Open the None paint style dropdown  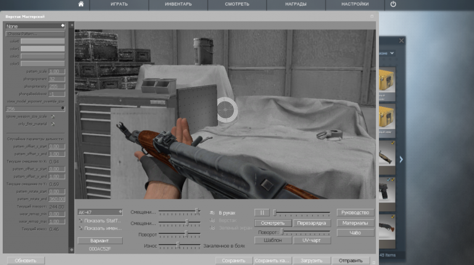pyautogui.click(x=35, y=26)
